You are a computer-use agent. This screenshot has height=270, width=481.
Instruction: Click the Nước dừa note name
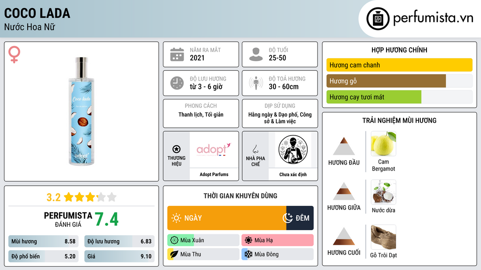(383, 210)
